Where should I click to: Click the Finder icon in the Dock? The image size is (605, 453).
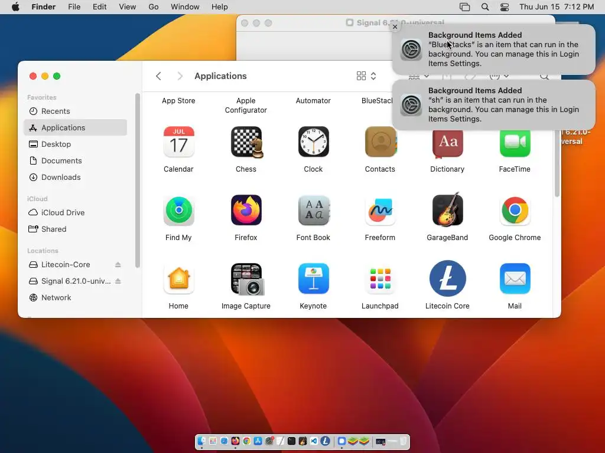(202, 441)
